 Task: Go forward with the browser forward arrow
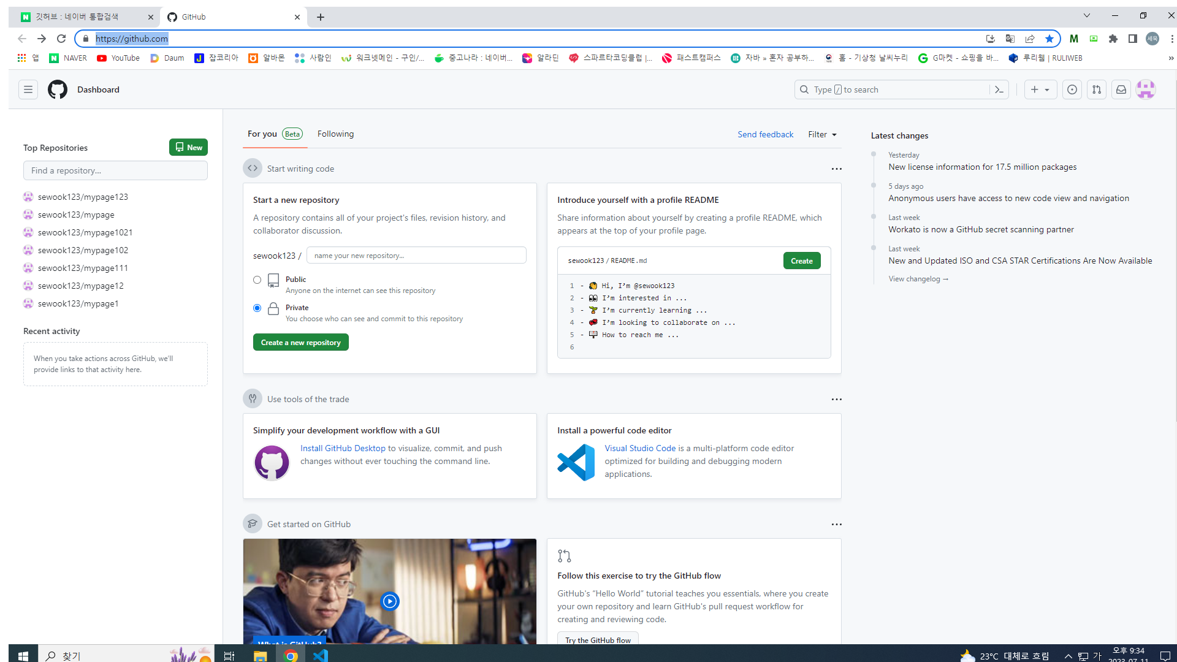click(x=42, y=39)
